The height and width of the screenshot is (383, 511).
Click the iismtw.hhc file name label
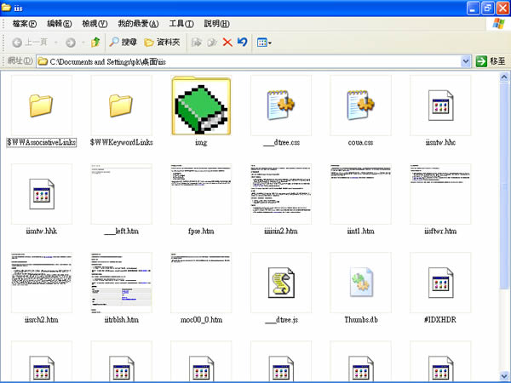pos(440,143)
